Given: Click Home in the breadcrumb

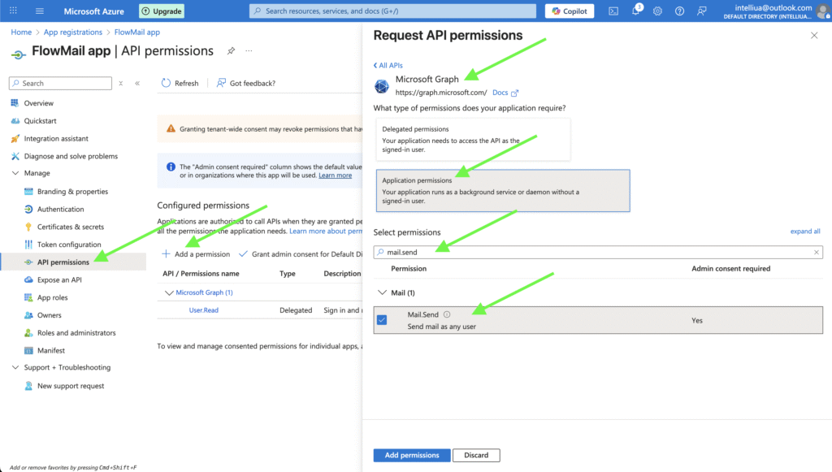Looking at the screenshot, I should click(x=21, y=32).
